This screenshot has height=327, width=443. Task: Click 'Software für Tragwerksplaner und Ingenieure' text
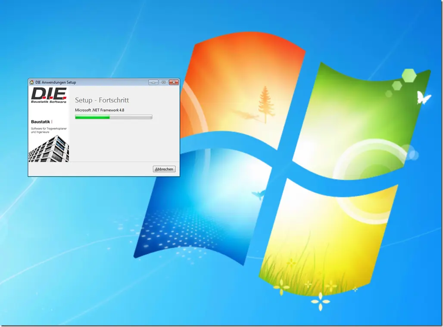point(49,130)
